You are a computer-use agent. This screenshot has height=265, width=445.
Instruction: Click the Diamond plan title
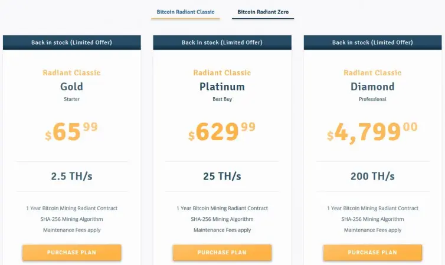[372, 87]
